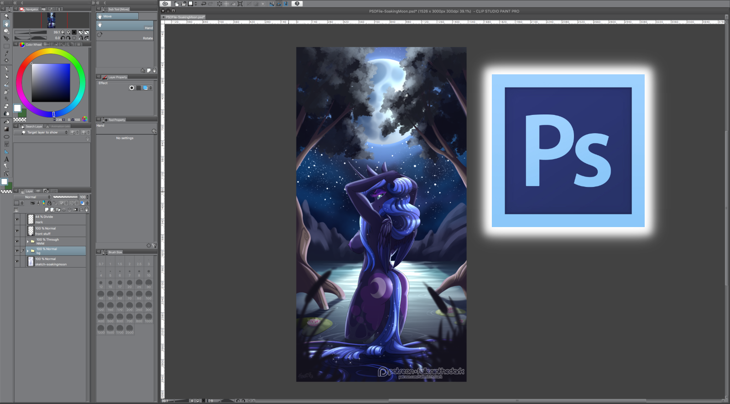Screen dimensions: 730x404
Task: Select the Decoration sparkle tool
Action: pos(6,98)
